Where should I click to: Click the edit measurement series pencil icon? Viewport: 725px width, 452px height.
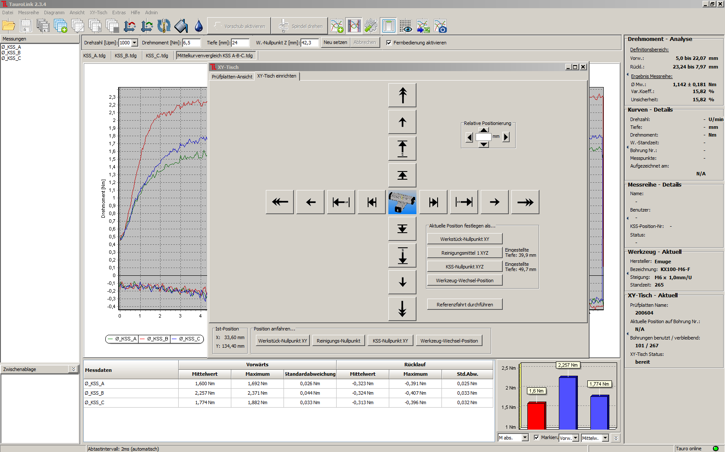[x=78, y=26]
